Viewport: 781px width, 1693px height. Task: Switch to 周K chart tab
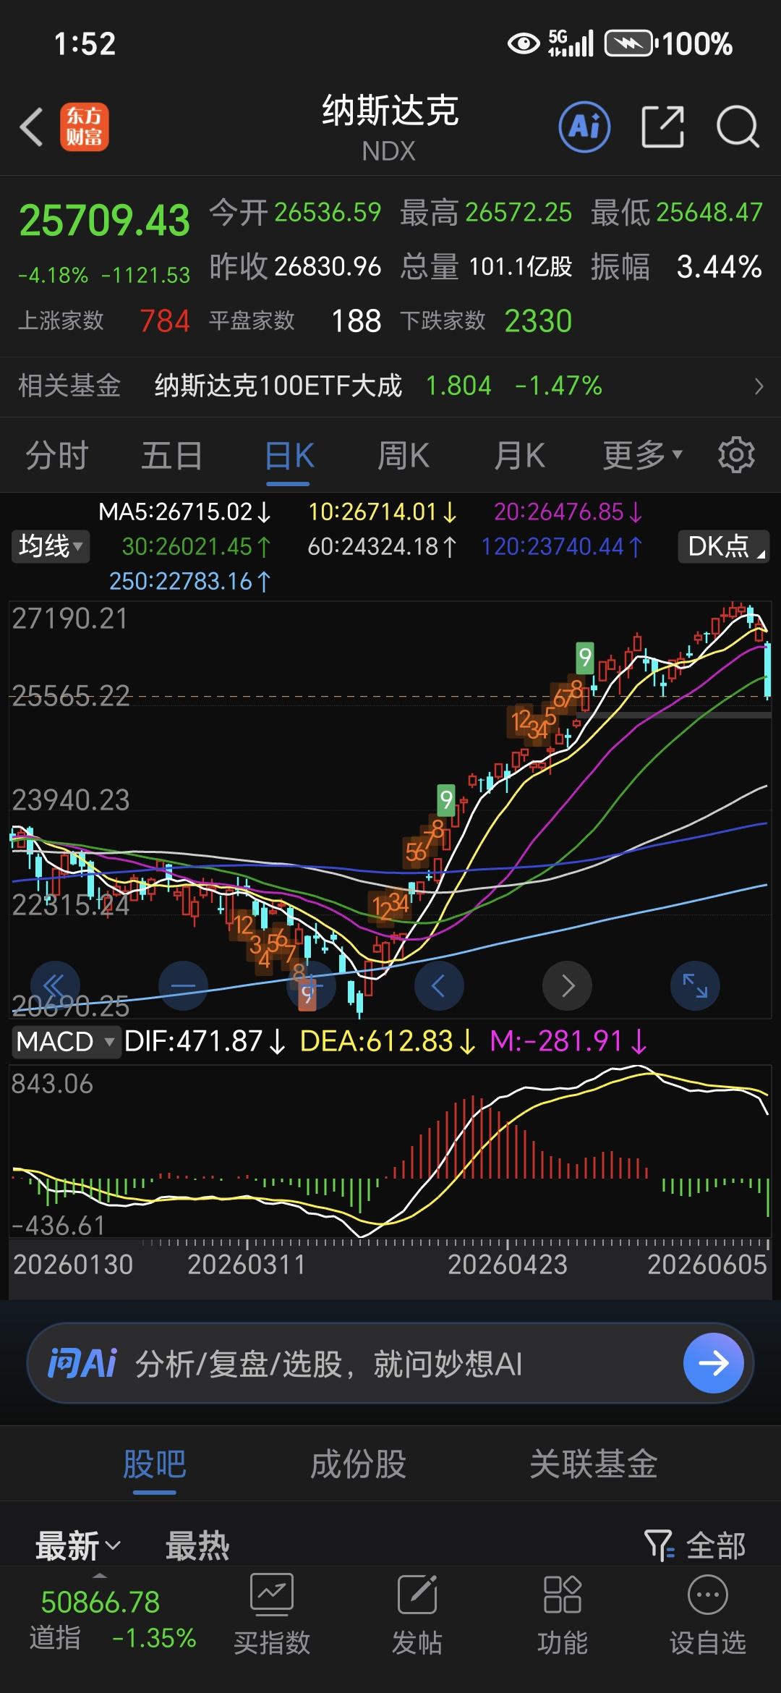(404, 455)
